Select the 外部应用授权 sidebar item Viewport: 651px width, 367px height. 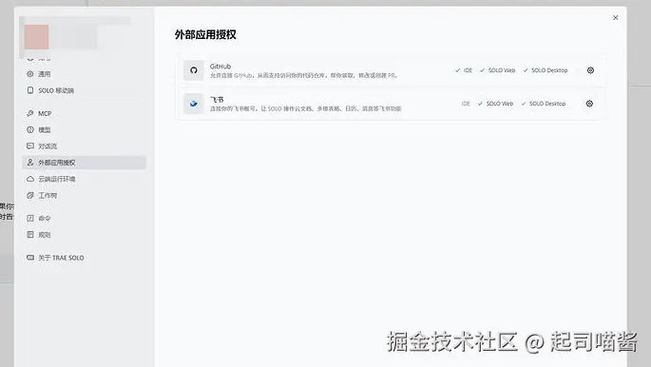[84, 163]
